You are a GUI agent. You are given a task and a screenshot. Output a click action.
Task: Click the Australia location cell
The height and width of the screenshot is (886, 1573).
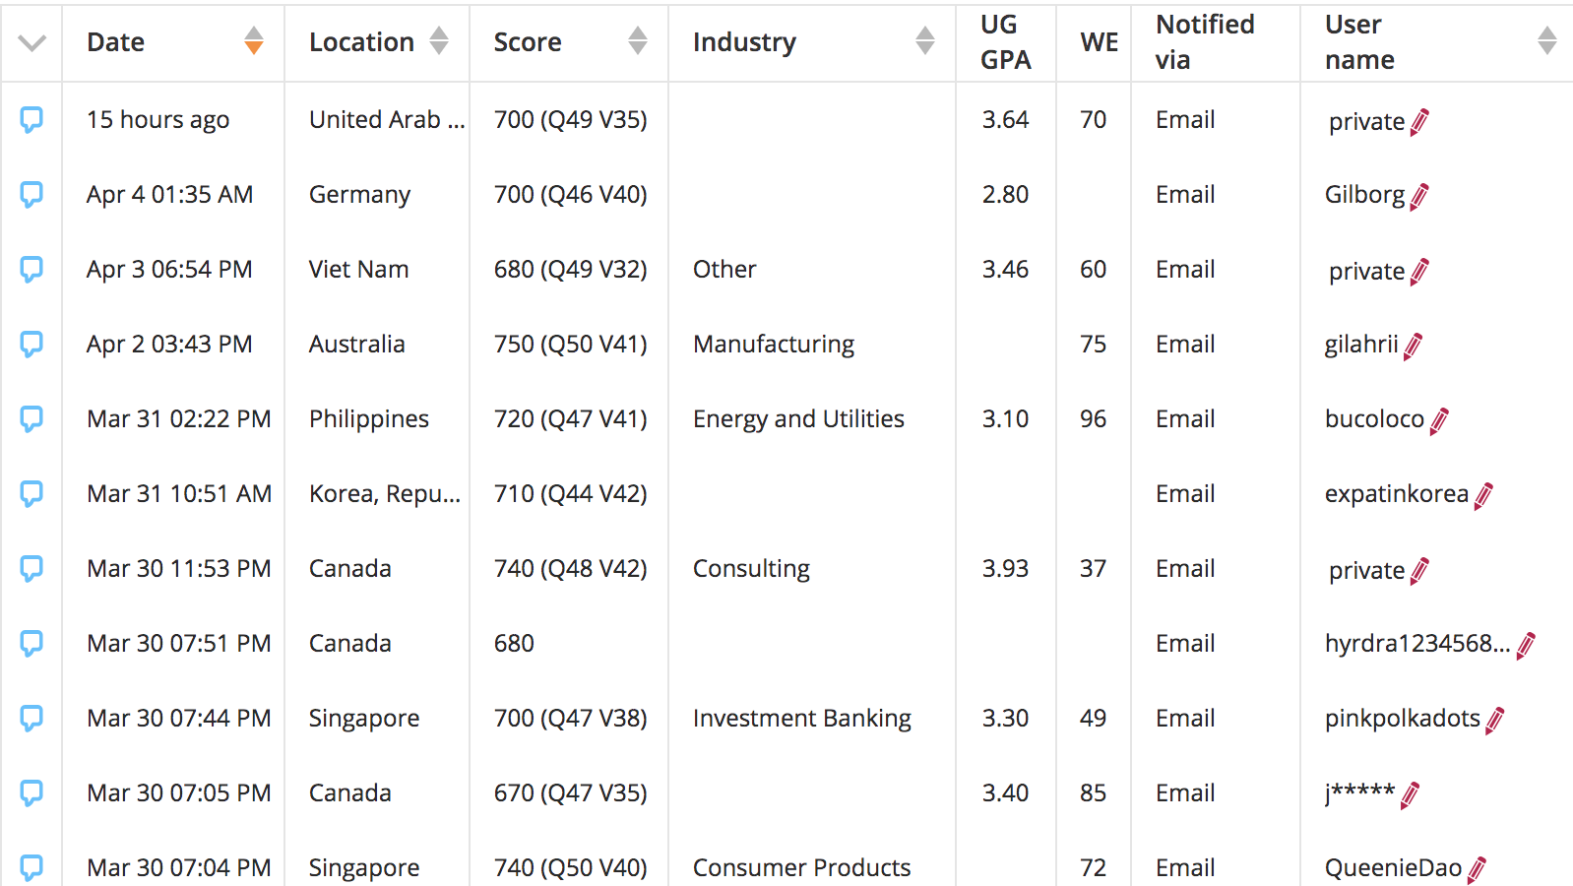click(357, 345)
